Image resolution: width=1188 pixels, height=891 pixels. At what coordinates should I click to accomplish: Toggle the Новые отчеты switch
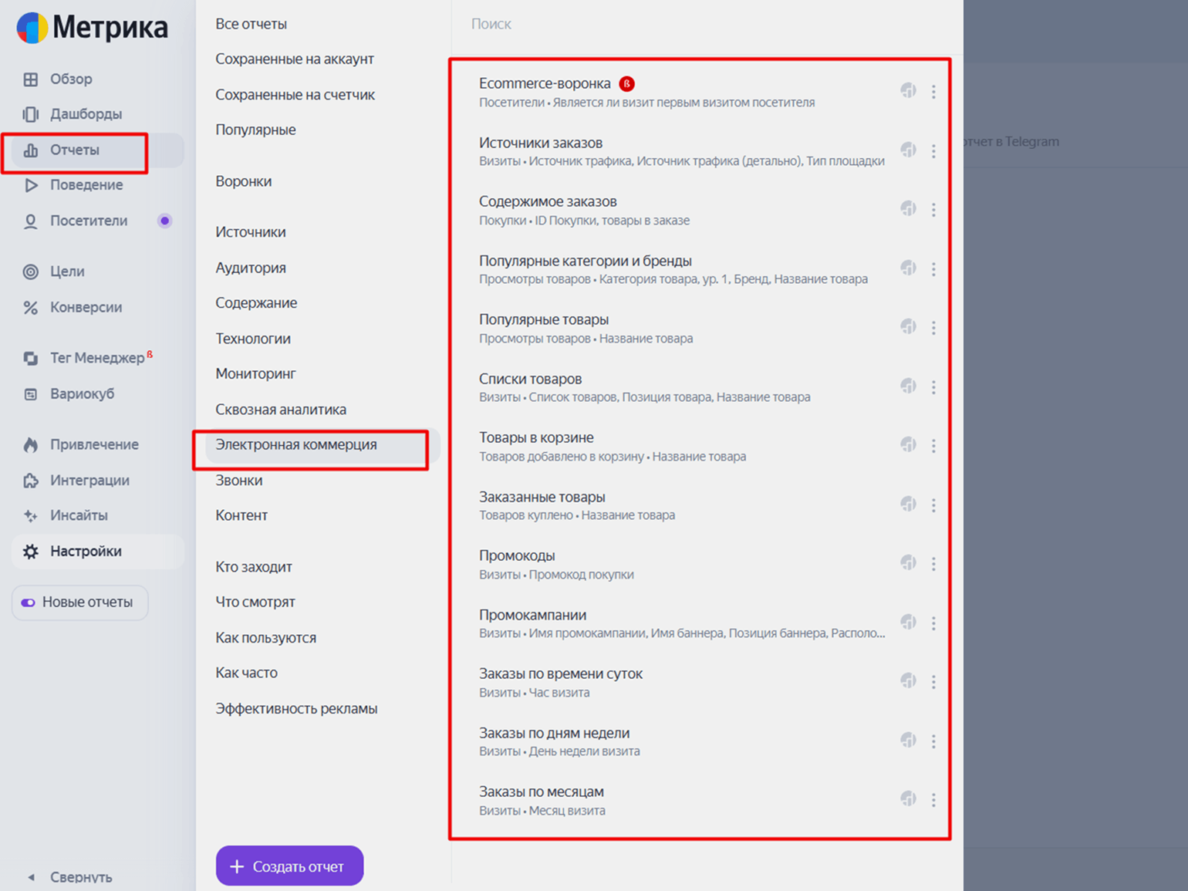pyautogui.click(x=29, y=602)
